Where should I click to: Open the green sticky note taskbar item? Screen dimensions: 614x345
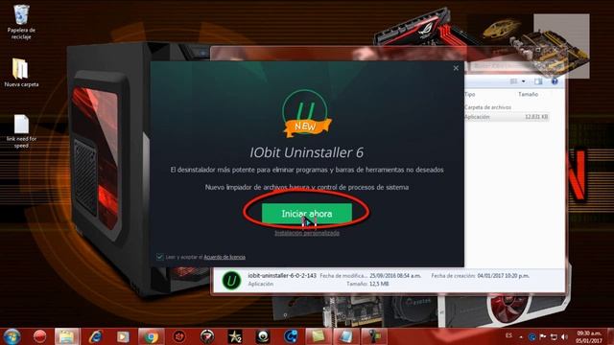[318, 336]
